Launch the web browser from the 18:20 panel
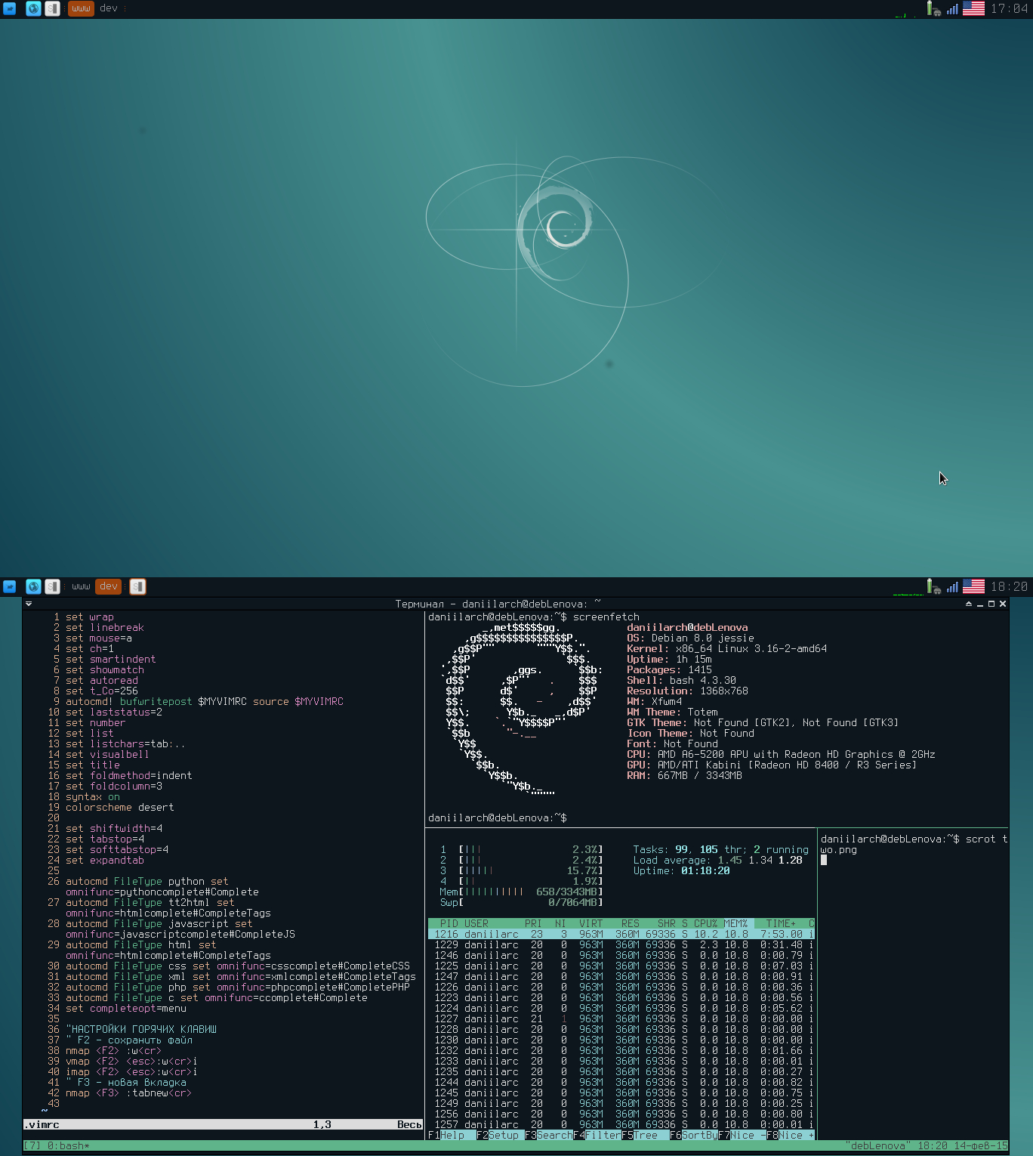 tap(33, 586)
